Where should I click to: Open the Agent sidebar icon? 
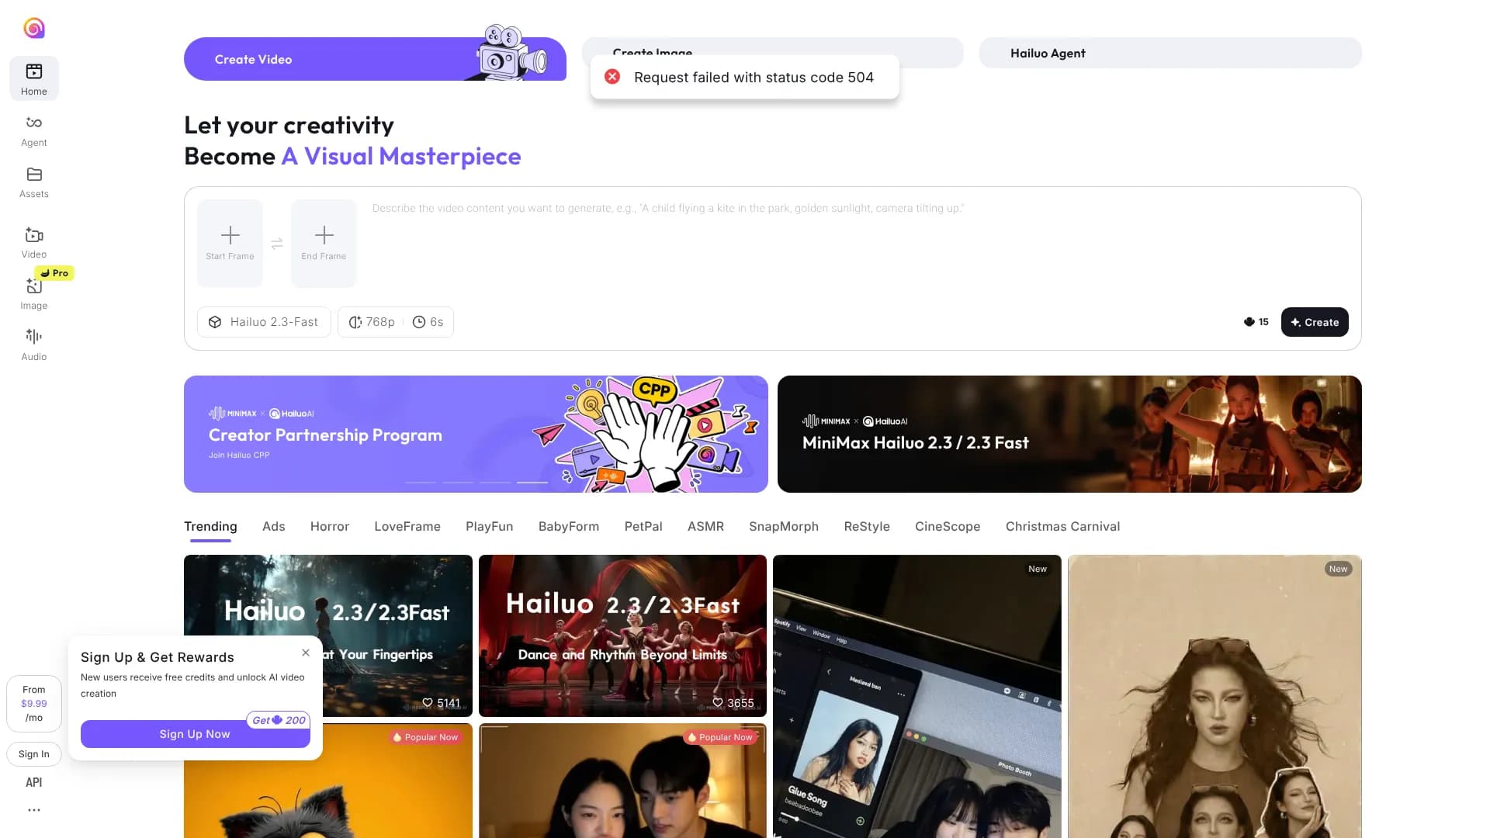click(34, 130)
